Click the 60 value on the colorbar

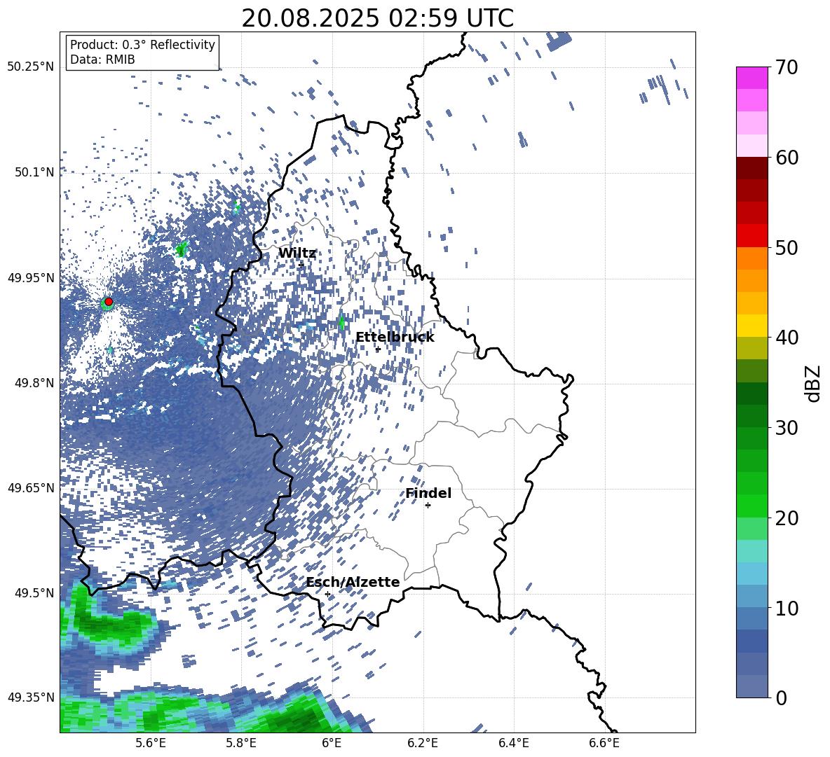(x=786, y=158)
